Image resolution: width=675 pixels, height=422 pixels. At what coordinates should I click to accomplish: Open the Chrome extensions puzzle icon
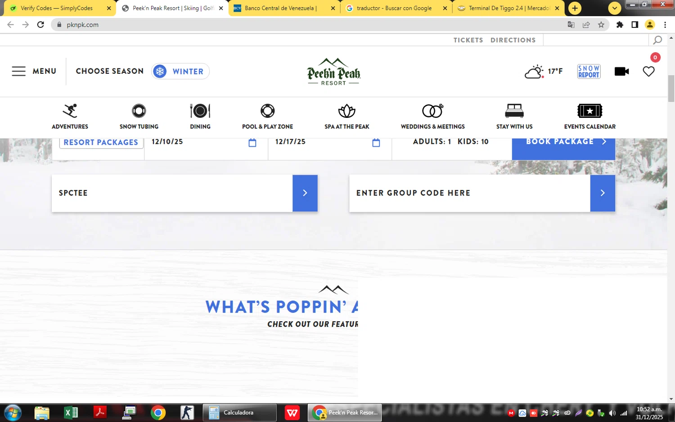(620, 25)
